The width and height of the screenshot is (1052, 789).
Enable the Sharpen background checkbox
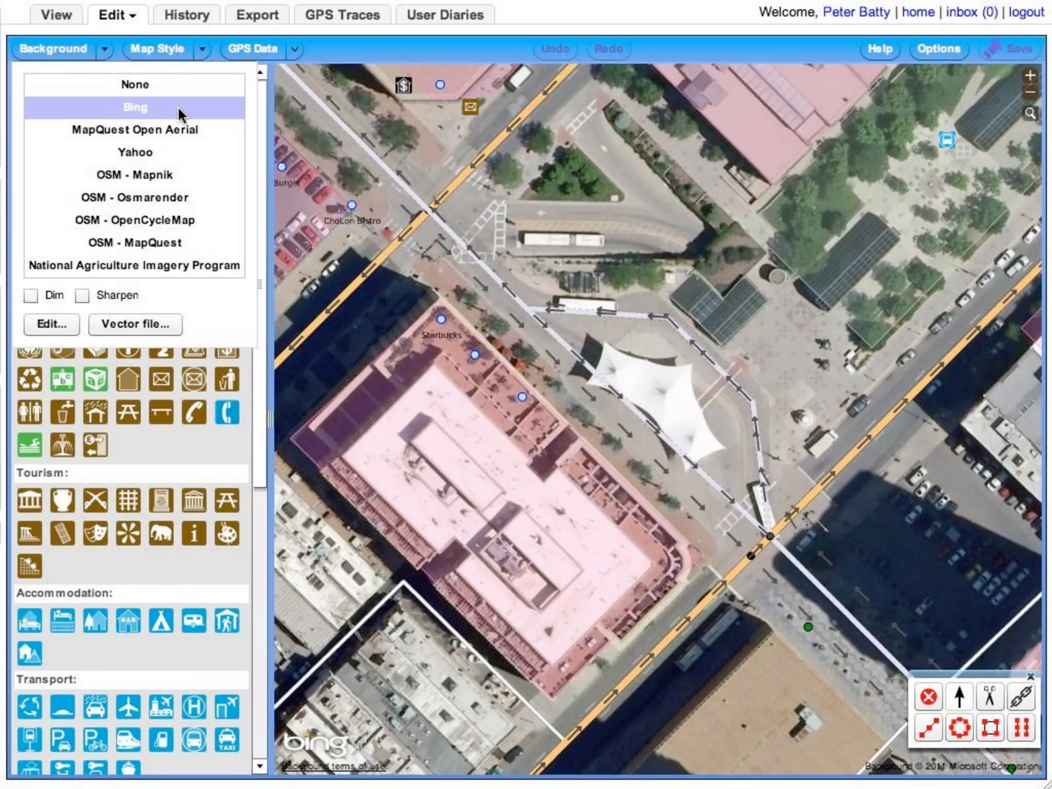tap(82, 295)
